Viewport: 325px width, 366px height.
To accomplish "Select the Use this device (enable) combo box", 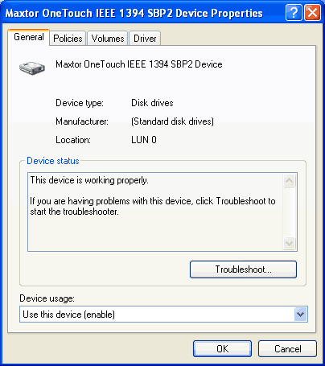I will pyautogui.click(x=163, y=314).
